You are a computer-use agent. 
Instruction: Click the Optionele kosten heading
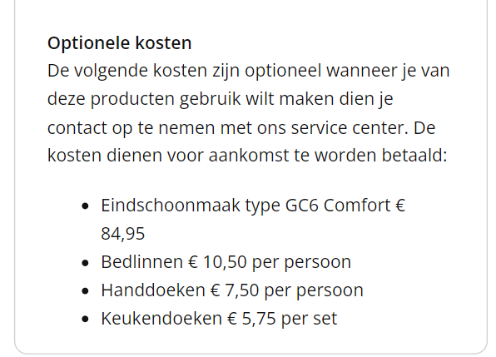click(x=119, y=42)
